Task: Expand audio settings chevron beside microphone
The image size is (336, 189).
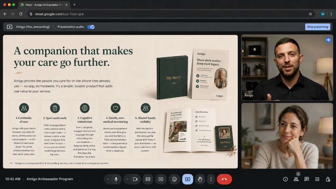Action: pyautogui.click(x=108, y=179)
